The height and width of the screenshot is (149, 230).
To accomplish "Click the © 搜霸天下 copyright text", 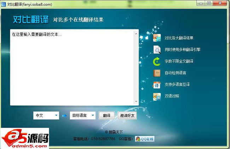I will point(114,132).
